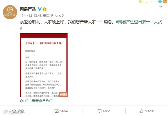Open the red announcement long image
This screenshot has height=116, width=168.
coord(44,65)
